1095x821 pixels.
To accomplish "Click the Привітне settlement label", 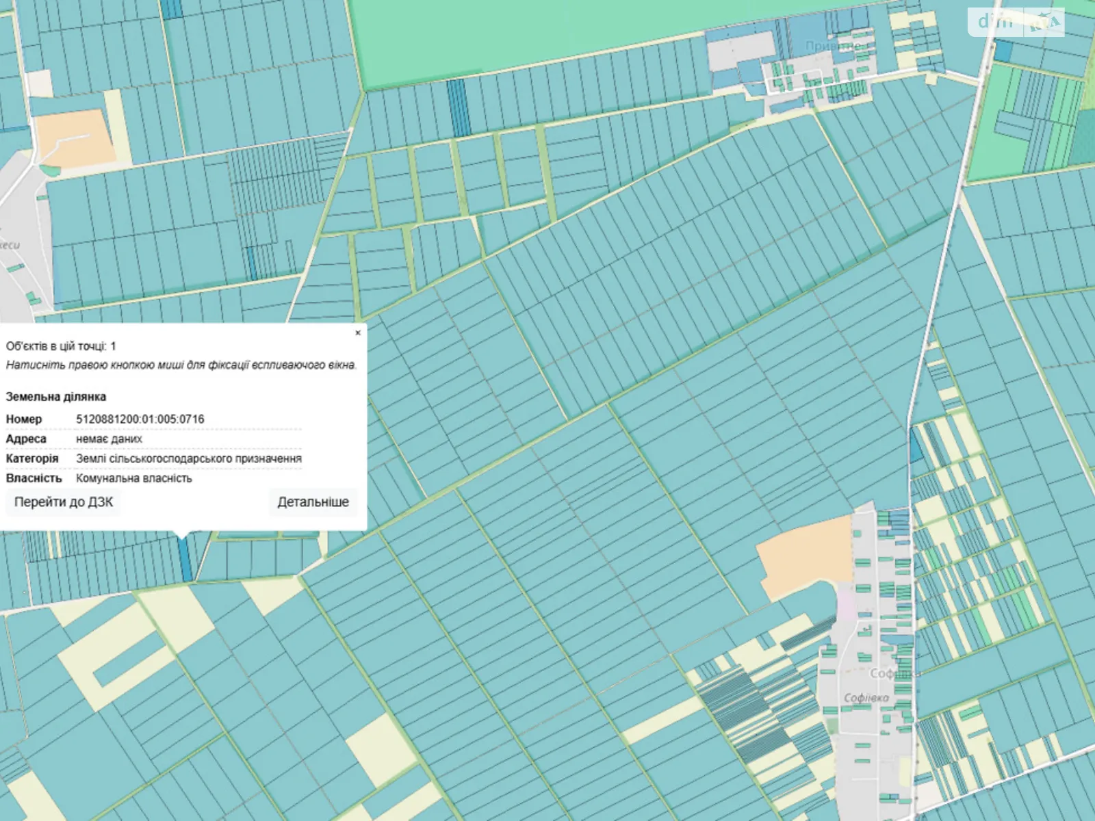I will 832,46.
